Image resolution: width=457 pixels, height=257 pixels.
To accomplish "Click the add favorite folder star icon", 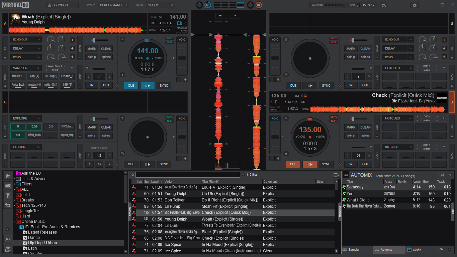I will [x=8, y=176].
